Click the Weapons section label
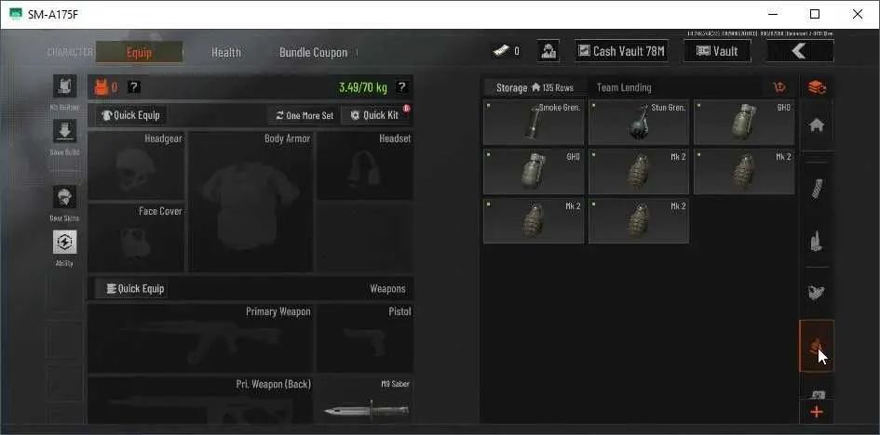Viewport: 880px width, 435px height. (x=387, y=289)
